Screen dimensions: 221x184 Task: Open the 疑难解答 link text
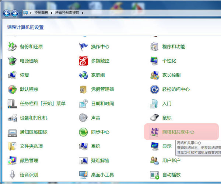[100, 160]
